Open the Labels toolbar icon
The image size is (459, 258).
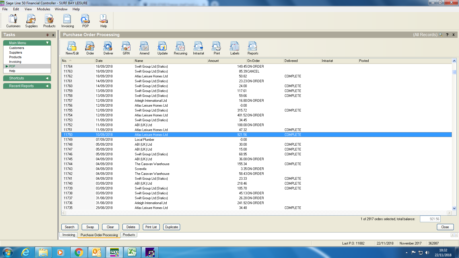click(x=234, y=48)
